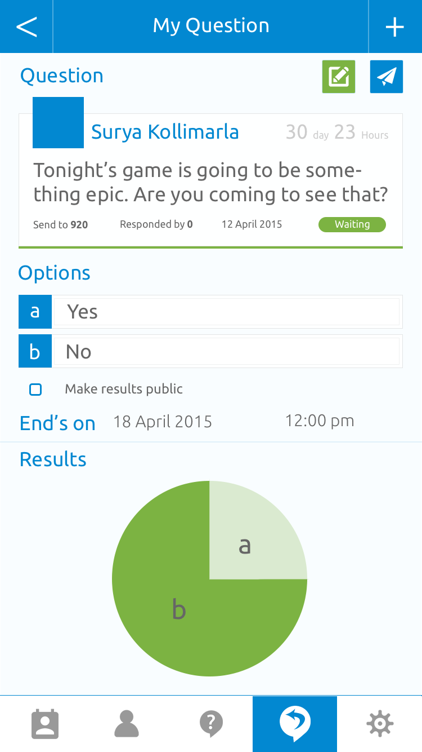Open the contacts icon in bottom bar
422x752 pixels.
pos(45,724)
